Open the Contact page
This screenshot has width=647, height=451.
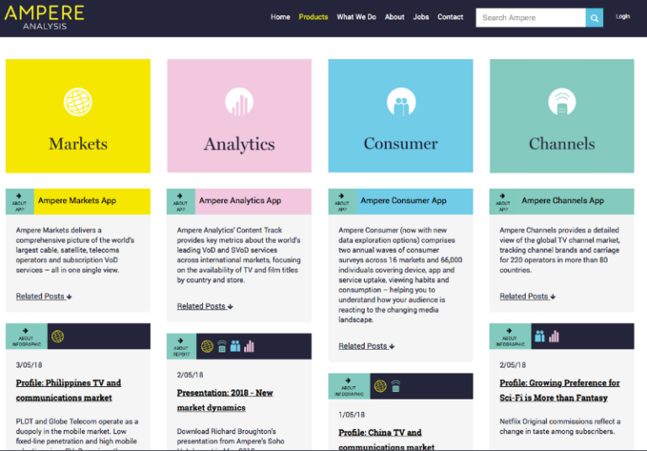click(x=450, y=17)
